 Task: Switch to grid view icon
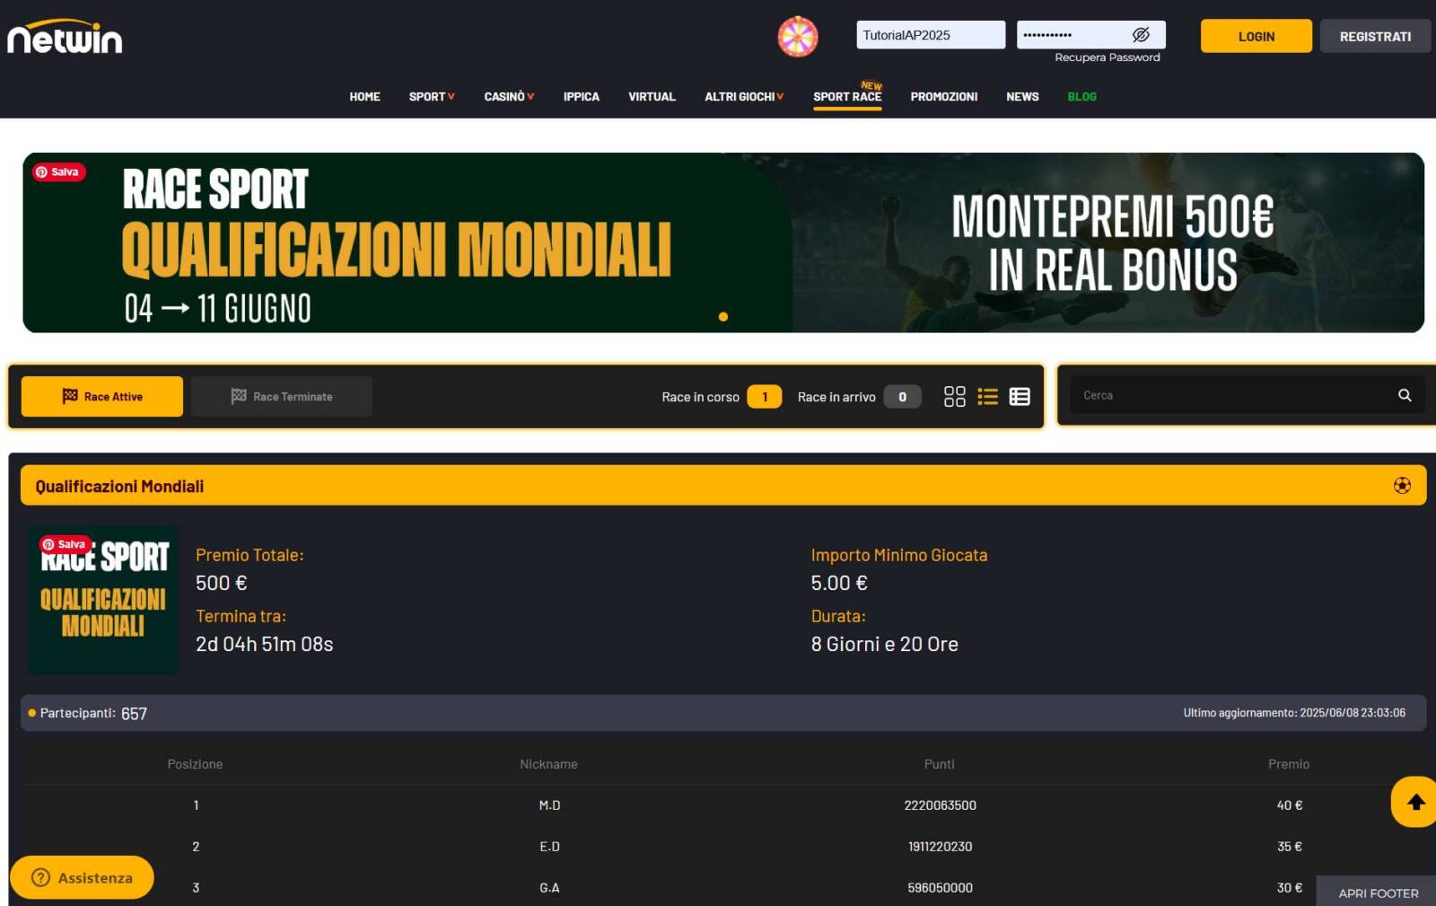tap(955, 397)
